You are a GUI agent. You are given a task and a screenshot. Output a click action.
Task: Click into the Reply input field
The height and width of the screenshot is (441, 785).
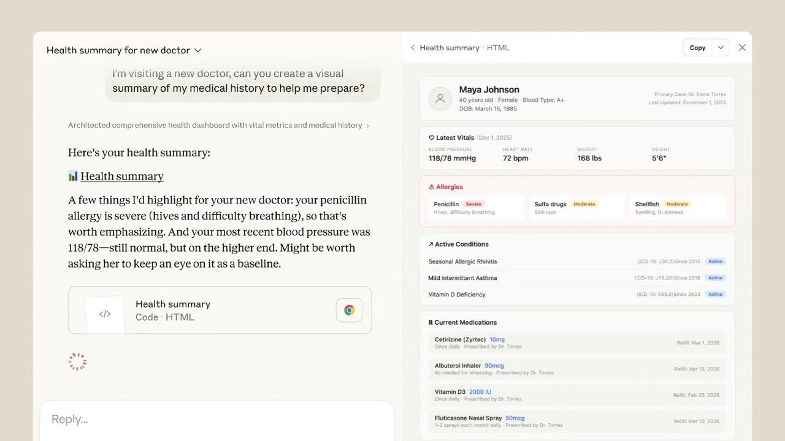coord(217,420)
